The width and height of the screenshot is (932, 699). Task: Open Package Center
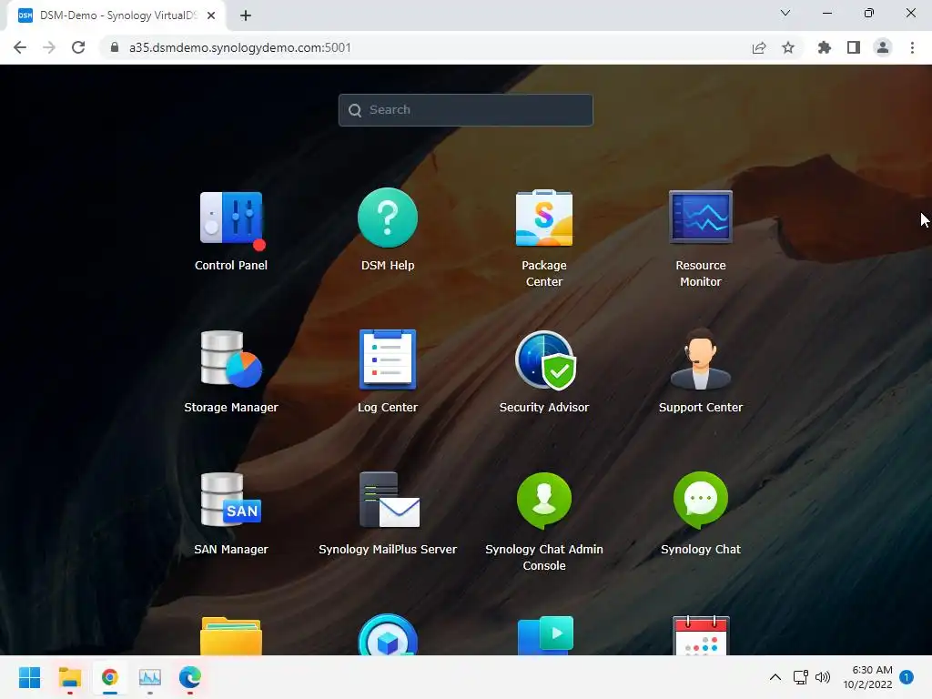[x=544, y=218]
